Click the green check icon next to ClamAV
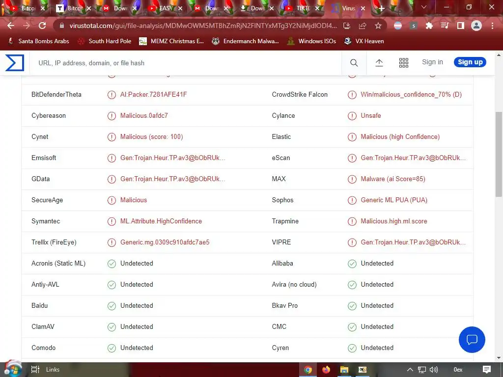Image resolution: width=503 pixels, height=377 pixels. 112,326
